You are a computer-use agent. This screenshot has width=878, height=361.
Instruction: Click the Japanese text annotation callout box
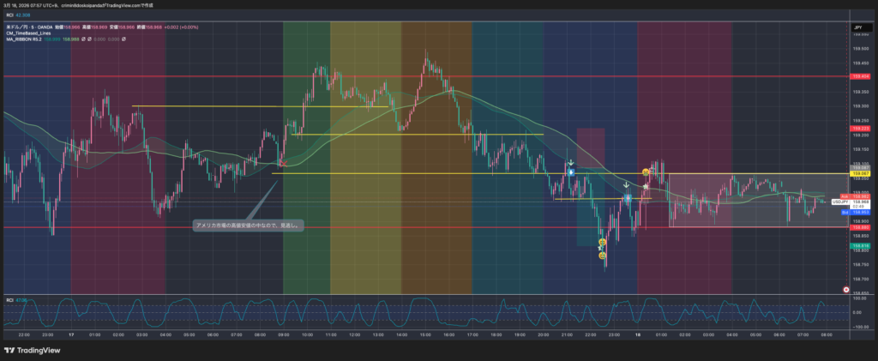coord(248,226)
